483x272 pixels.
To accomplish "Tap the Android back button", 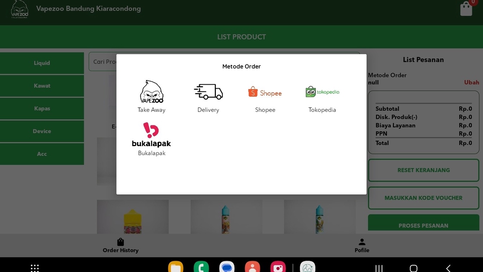I will (448, 268).
